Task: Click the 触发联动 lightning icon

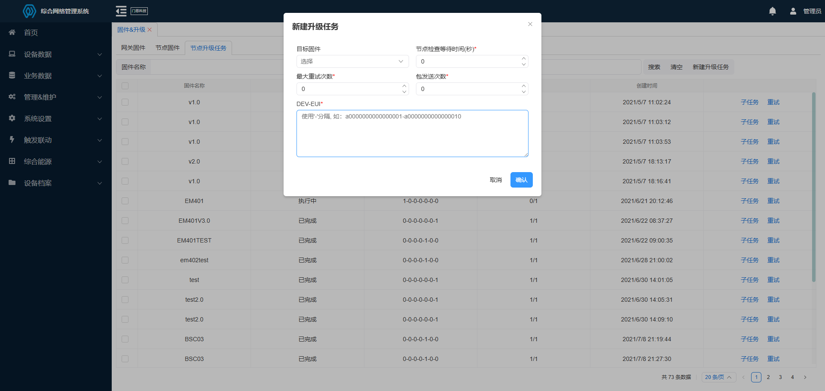Action: 12,139
